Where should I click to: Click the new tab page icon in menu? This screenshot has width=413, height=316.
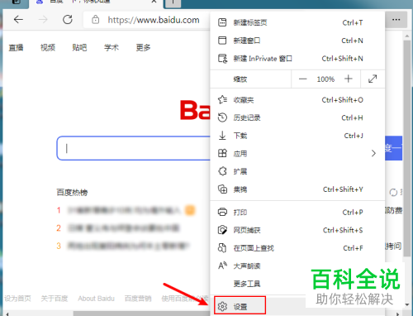222,22
